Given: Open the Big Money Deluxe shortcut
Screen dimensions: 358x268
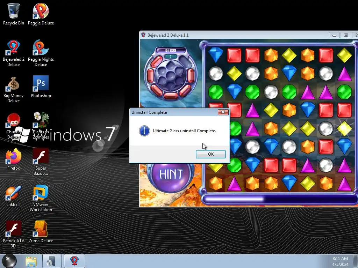Looking at the screenshot, I should click(x=14, y=90).
